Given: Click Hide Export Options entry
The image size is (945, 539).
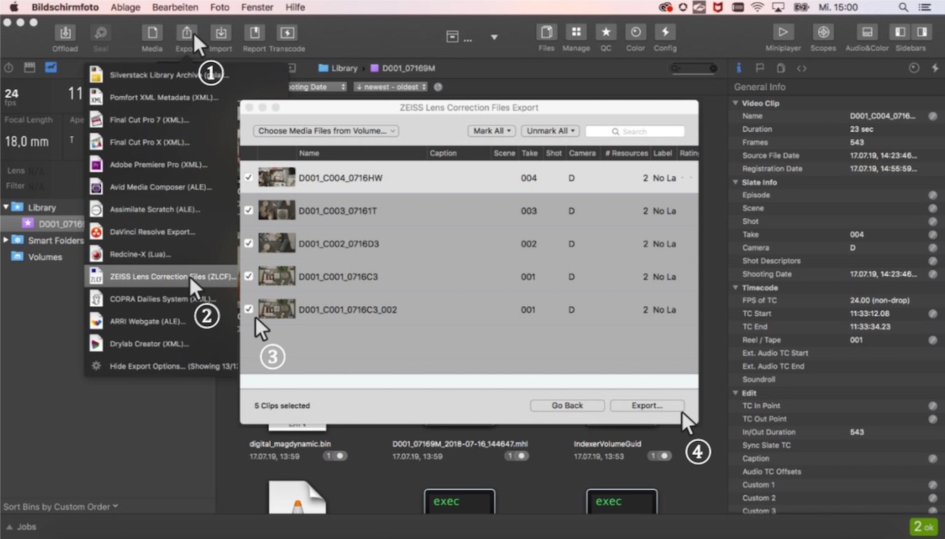Looking at the screenshot, I should point(161,366).
